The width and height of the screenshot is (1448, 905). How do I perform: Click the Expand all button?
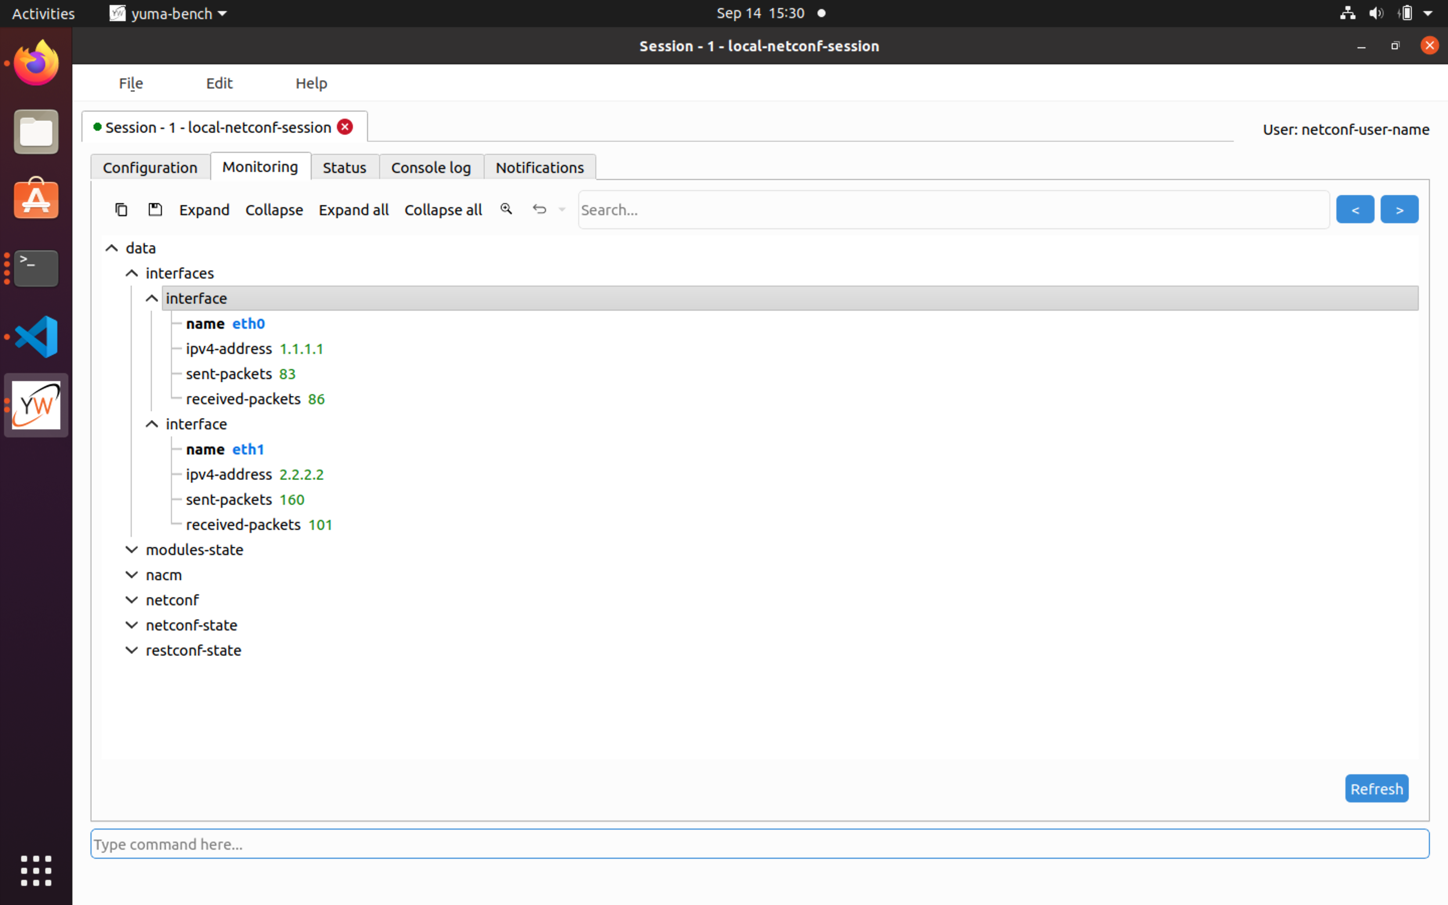click(x=353, y=210)
